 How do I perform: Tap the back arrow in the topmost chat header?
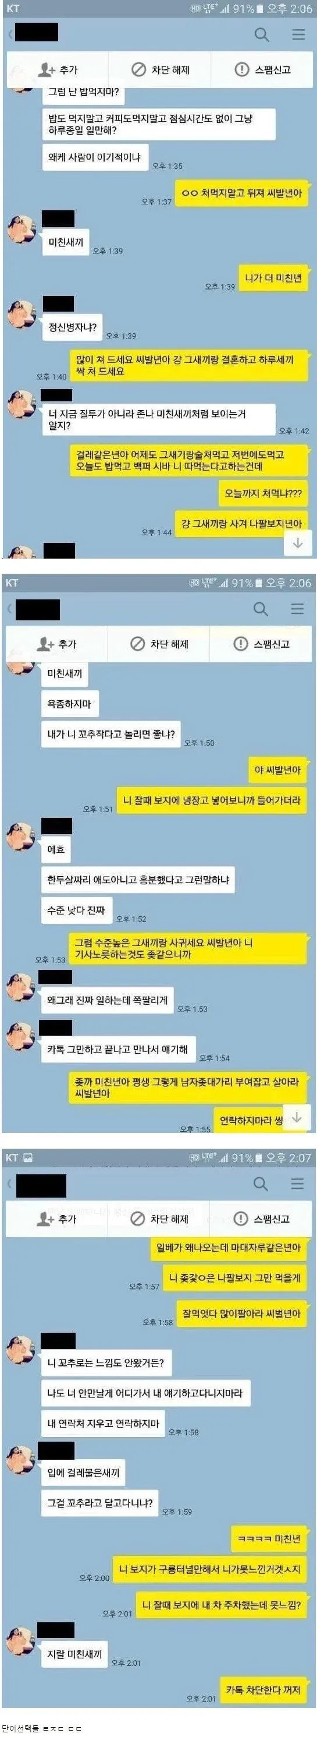tap(10, 34)
